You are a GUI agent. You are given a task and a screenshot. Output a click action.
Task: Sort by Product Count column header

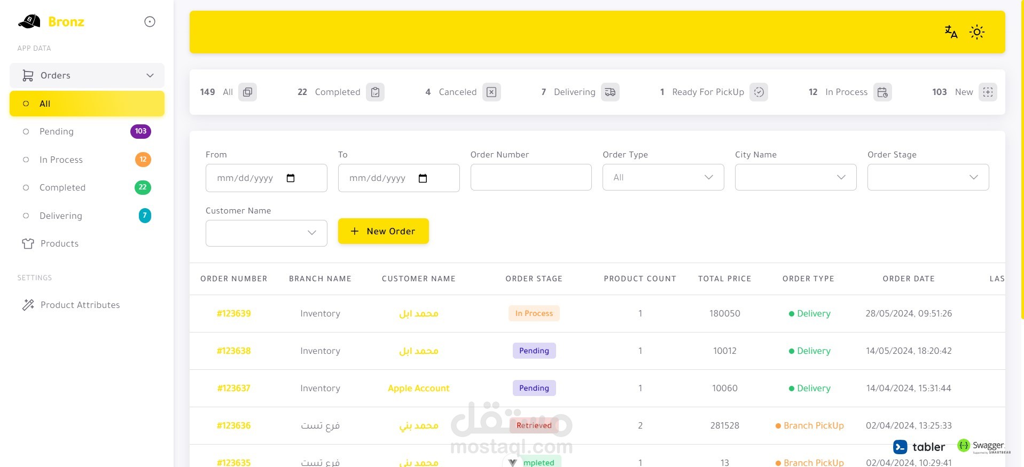(x=640, y=279)
